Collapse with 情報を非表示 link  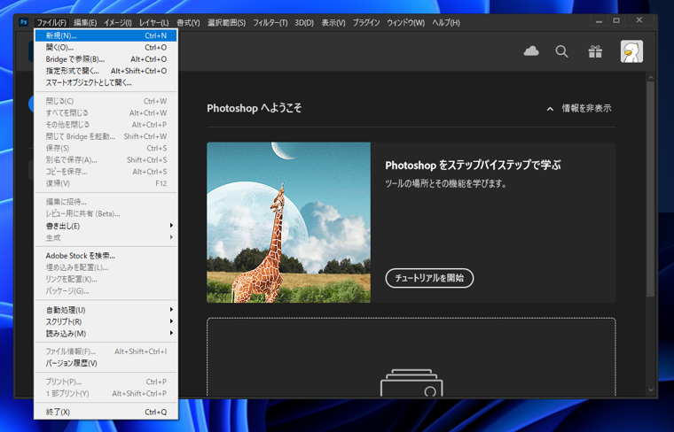586,109
